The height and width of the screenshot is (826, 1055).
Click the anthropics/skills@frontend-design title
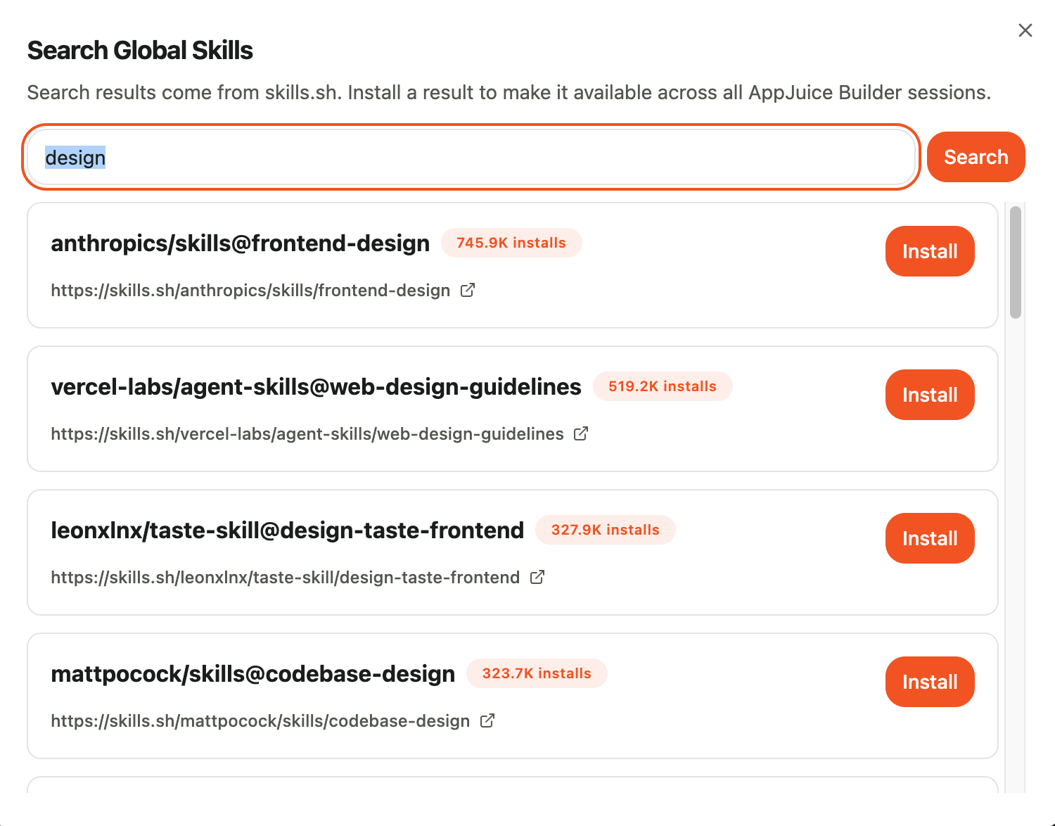coord(240,243)
